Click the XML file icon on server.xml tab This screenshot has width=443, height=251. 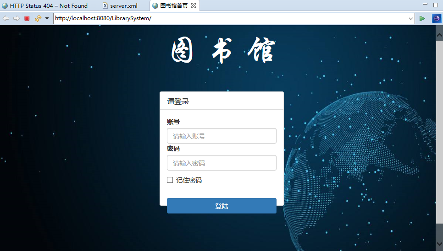click(105, 5)
